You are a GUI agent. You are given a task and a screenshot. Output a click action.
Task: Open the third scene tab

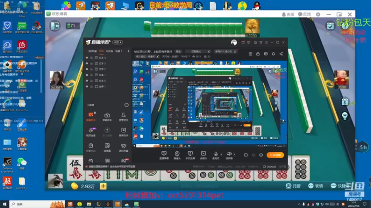(x=109, y=51)
